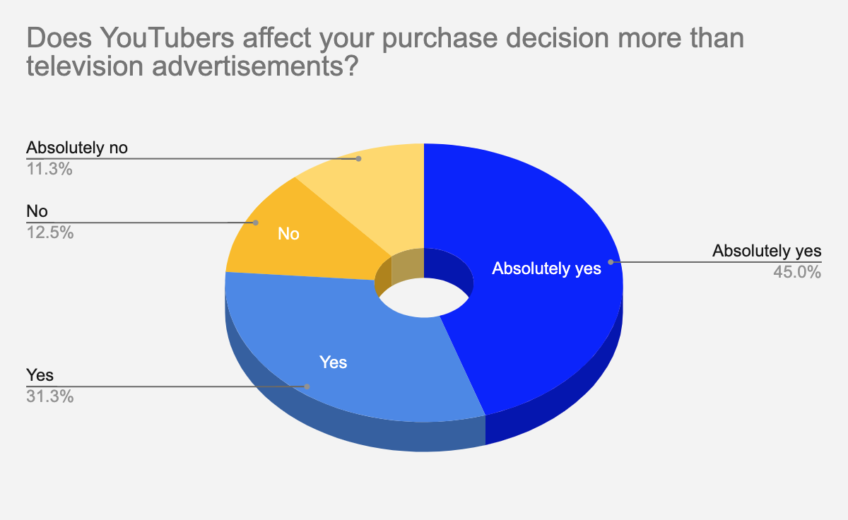Click leader line dot on 'Absolutely no' slice
The width and height of the screenshot is (848, 520).
[358, 159]
